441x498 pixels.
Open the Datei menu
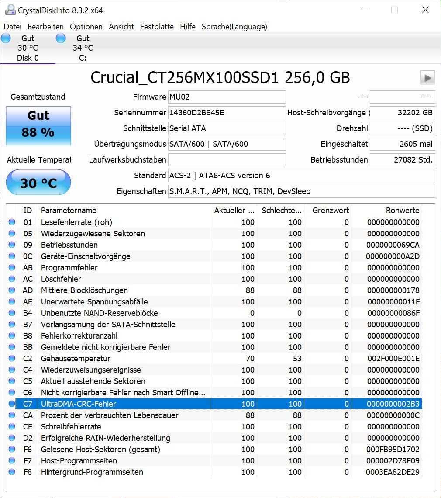pyautogui.click(x=12, y=27)
